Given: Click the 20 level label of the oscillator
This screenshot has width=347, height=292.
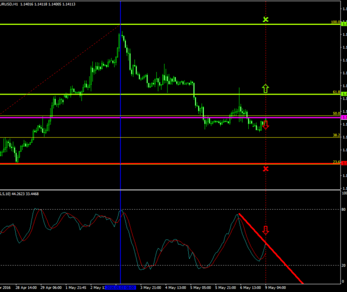Looking at the screenshot, I should click(343, 266).
